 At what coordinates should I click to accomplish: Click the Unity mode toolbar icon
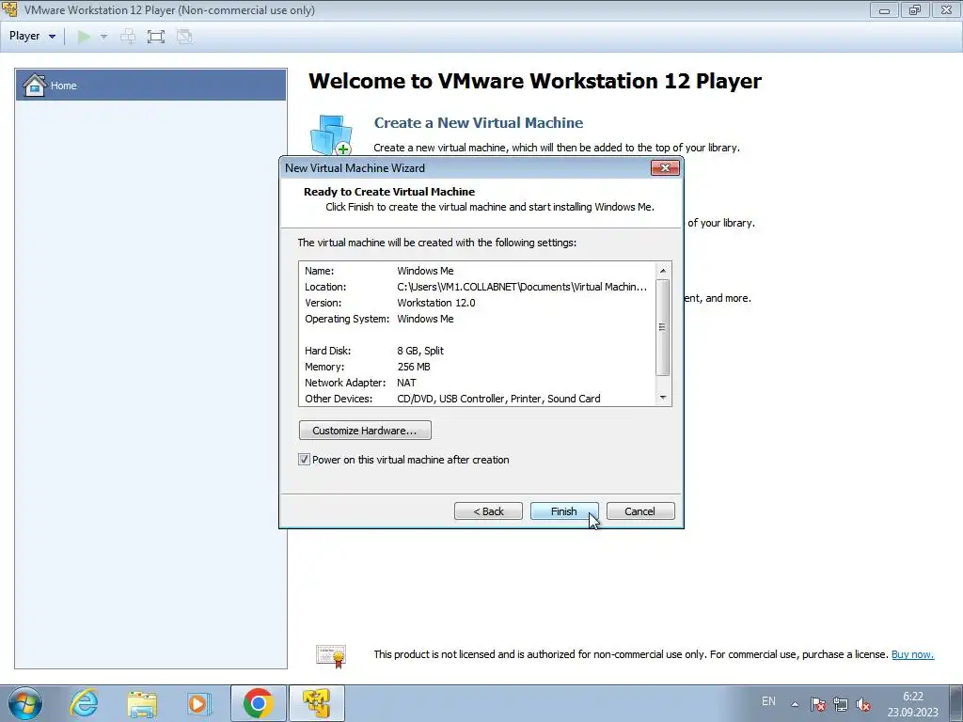click(184, 37)
